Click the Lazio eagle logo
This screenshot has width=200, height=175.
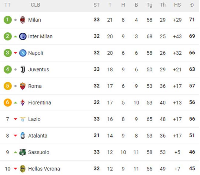(23, 119)
